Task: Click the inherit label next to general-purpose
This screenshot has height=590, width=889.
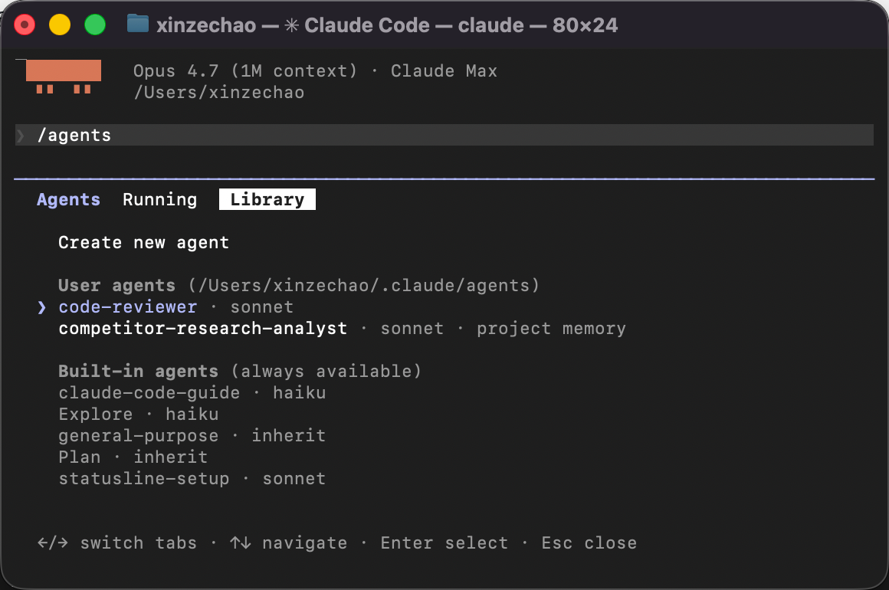Action: tap(289, 436)
